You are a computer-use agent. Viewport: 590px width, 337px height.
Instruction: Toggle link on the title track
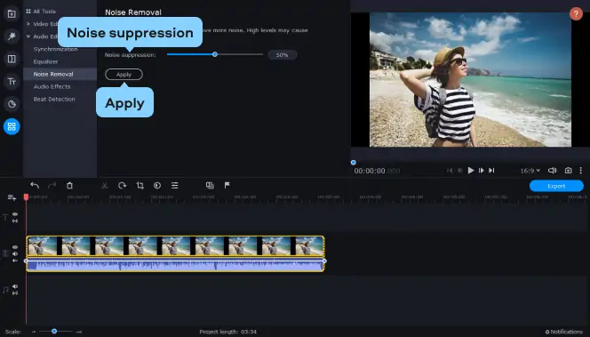tap(15, 221)
